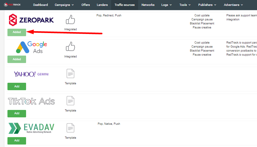Viewport: 257px width, 147px height.
Task: Click the Evadav logo
Action: pos(31,128)
